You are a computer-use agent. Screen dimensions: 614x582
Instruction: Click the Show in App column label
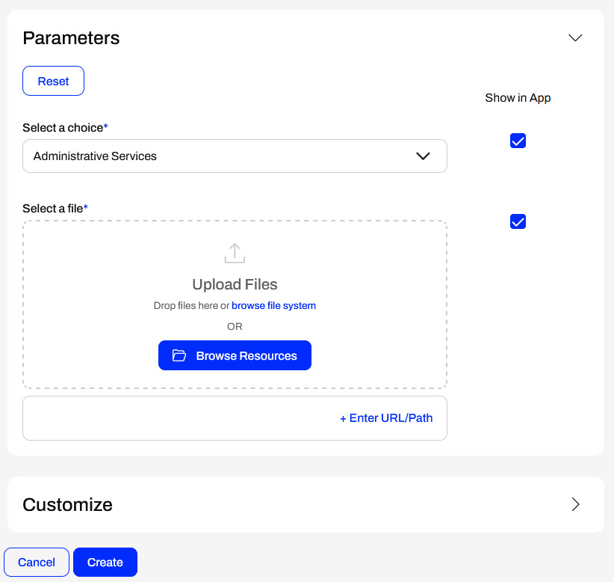pos(518,98)
